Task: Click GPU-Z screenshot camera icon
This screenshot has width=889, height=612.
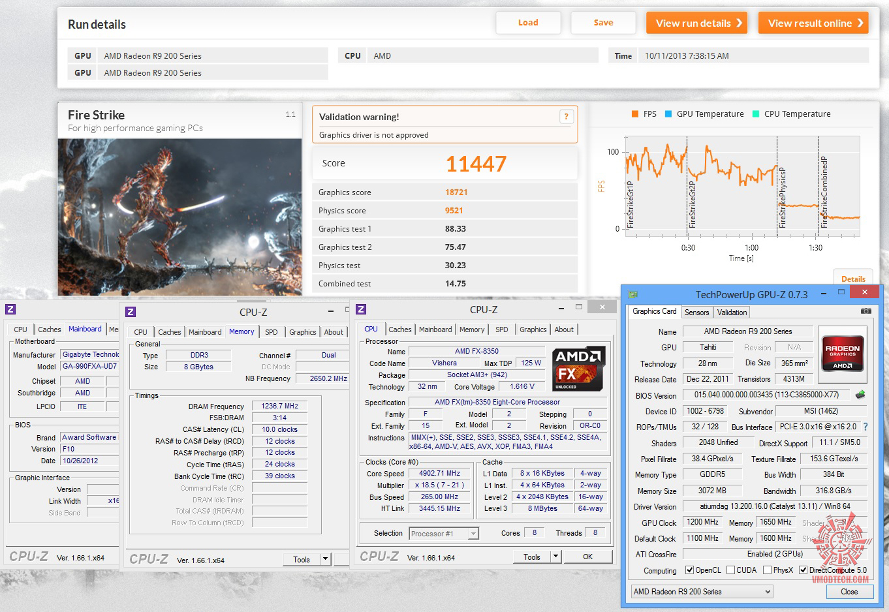Action: point(866,311)
